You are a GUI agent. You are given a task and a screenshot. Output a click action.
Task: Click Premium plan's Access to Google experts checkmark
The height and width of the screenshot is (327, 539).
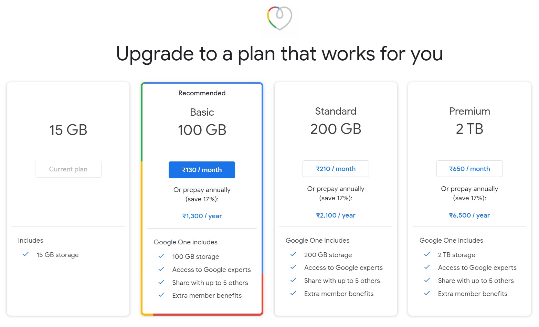(x=427, y=267)
